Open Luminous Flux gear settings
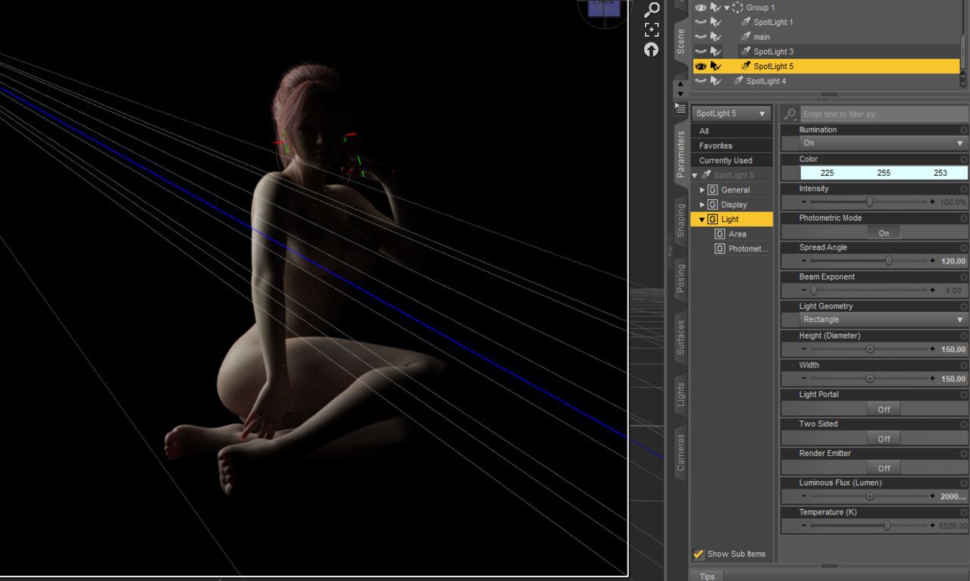970x581 pixels. 963,483
